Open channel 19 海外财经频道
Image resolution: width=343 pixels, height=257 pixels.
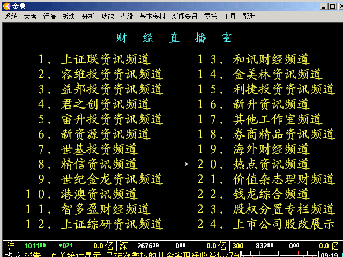click(x=253, y=149)
